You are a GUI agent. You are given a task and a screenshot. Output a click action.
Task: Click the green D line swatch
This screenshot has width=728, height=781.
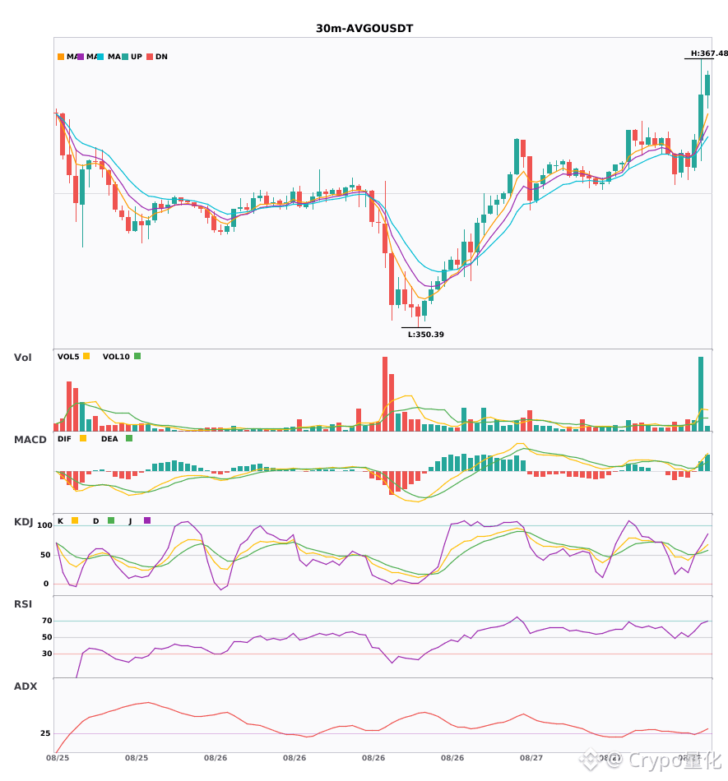[x=111, y=520]
